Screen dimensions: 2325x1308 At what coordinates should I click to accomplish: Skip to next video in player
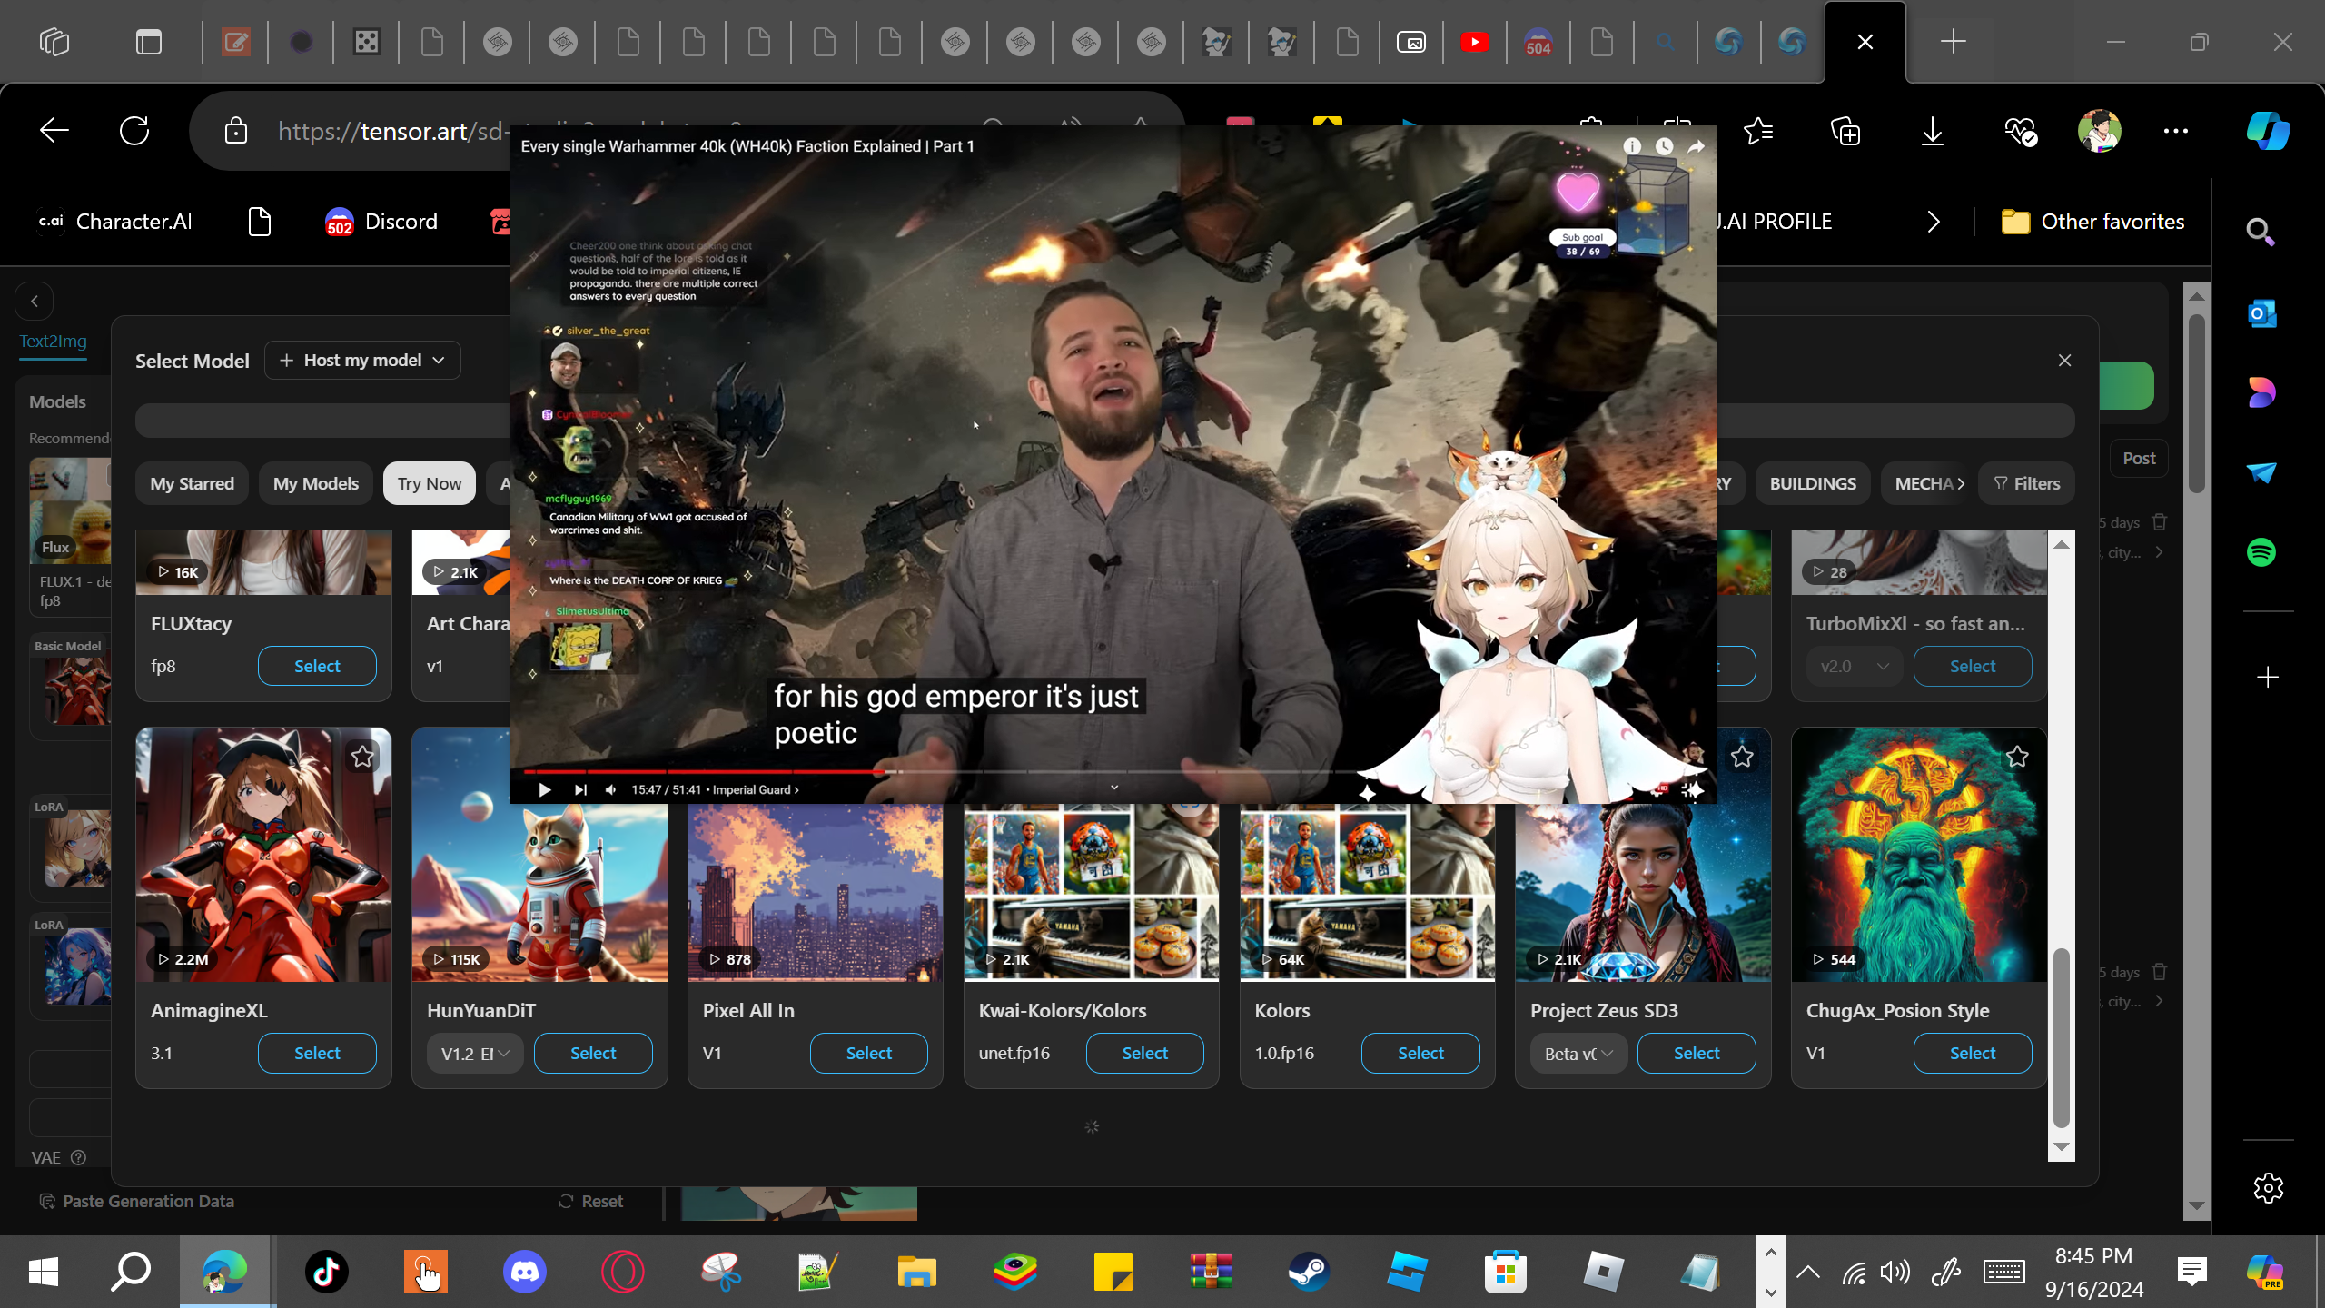(x=580, y=789)
